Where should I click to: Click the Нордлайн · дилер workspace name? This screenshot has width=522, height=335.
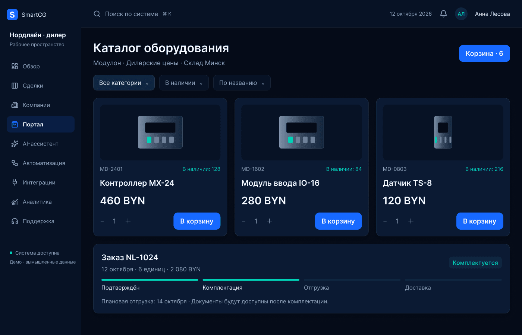click(38, 35)
